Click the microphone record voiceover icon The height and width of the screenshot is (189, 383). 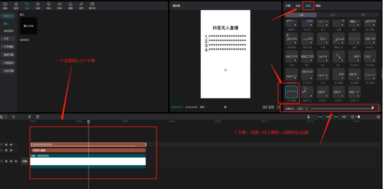click(308, 117)
